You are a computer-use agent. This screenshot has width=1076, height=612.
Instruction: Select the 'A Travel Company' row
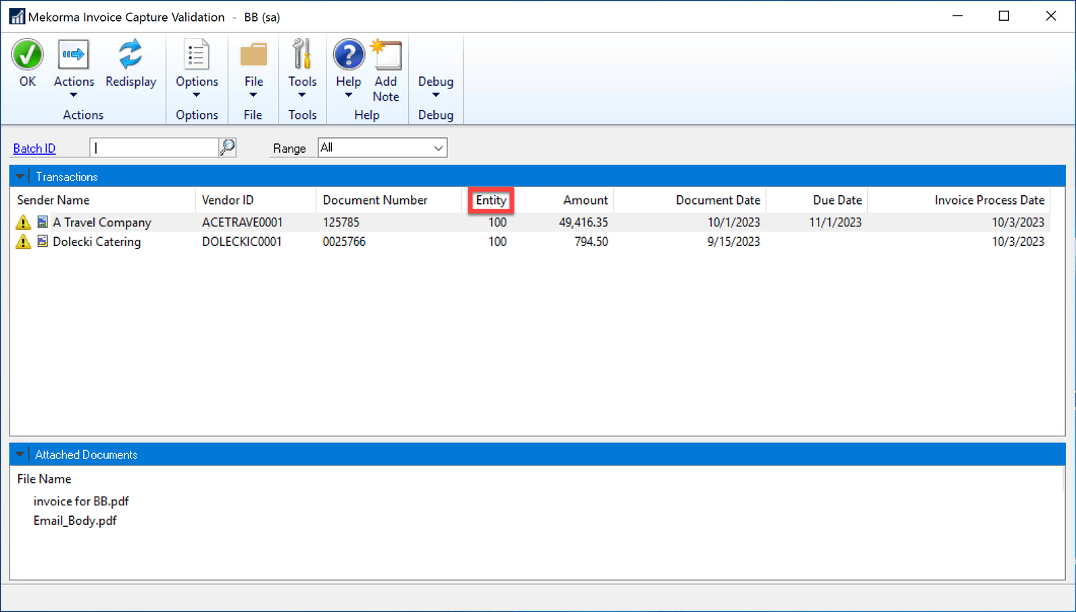coord(531,222)
